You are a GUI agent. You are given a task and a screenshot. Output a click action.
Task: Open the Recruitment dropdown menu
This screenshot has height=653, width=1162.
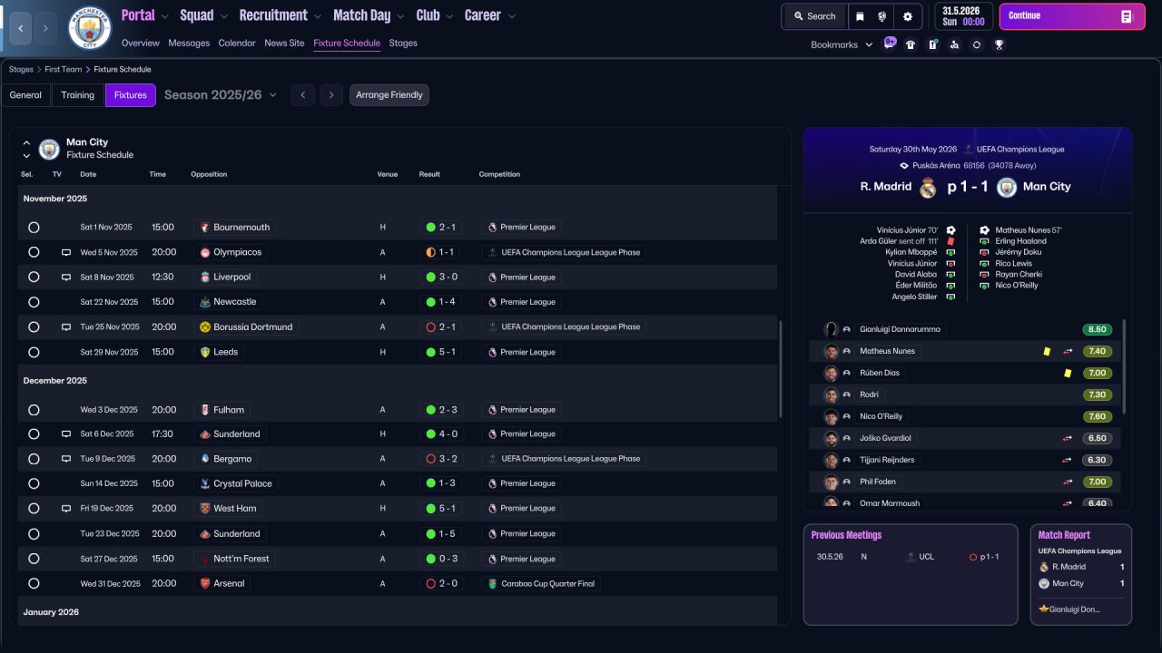[x=281, y=15]
